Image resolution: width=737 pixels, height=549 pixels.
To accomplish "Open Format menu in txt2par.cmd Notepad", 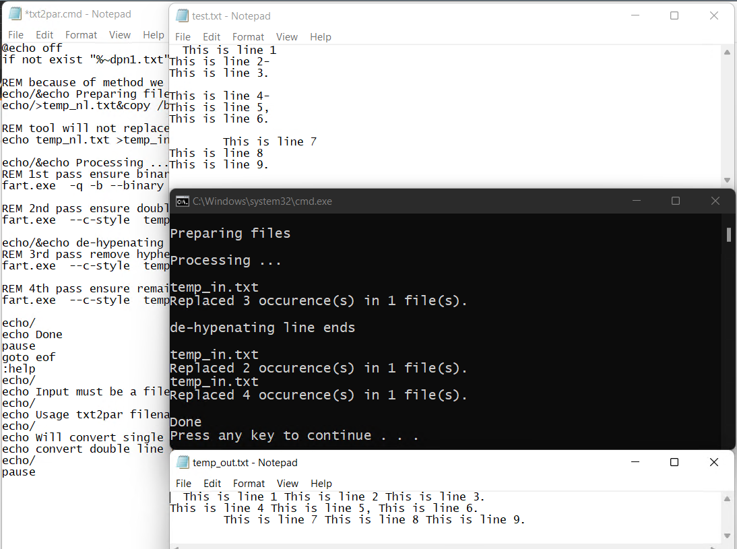I will click(81, 35).
